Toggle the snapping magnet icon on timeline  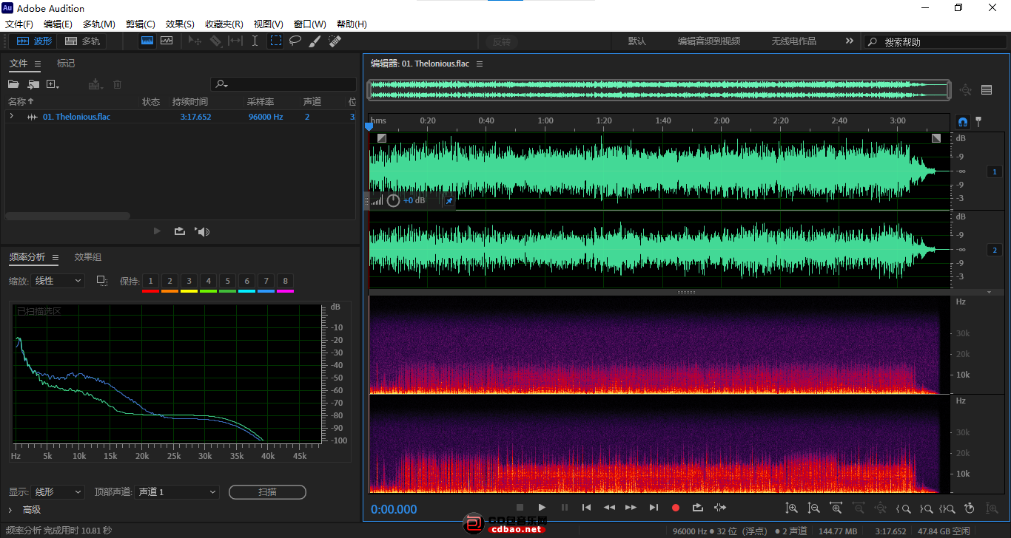(963, 121)
